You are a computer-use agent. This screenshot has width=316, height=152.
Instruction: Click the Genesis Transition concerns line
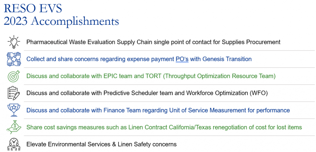(x=139, y=59)
